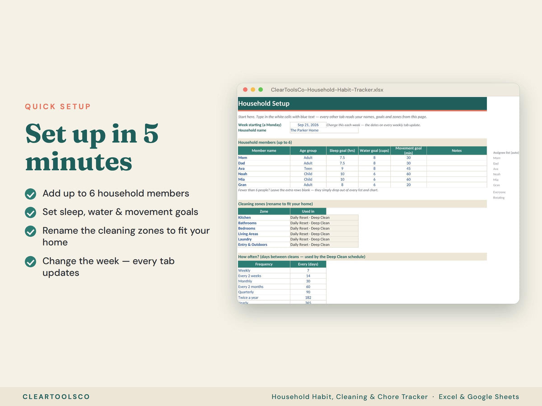Select the days value "182" cell

308,298
